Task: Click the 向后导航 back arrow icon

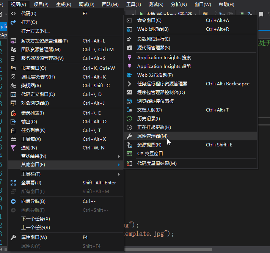Action: click(13, 201)
